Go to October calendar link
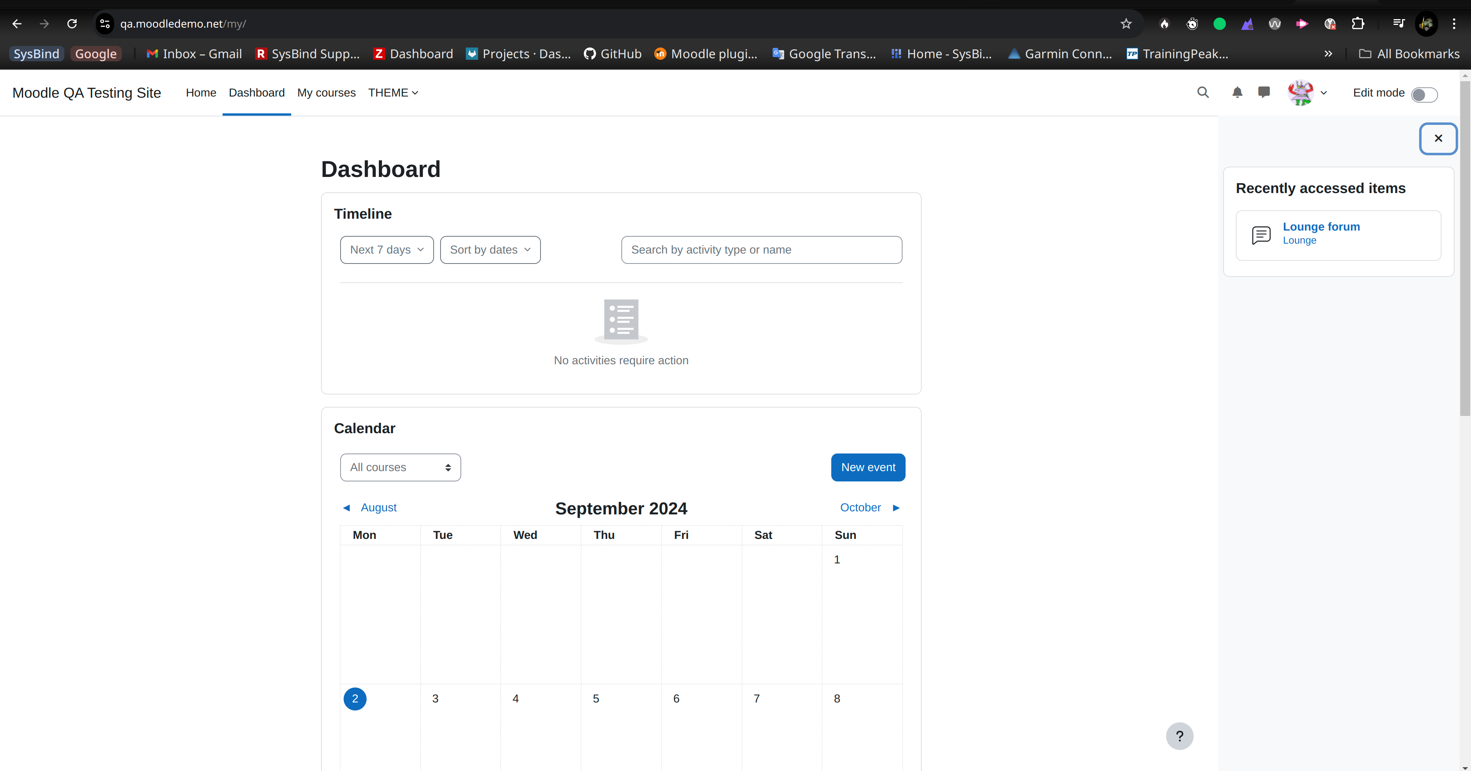Image resolution: width=1471 pixels, height=771 pixels. 860,508
